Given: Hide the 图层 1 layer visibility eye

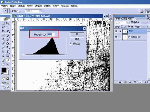Looking at the screenshot, I should coord(116,31).
